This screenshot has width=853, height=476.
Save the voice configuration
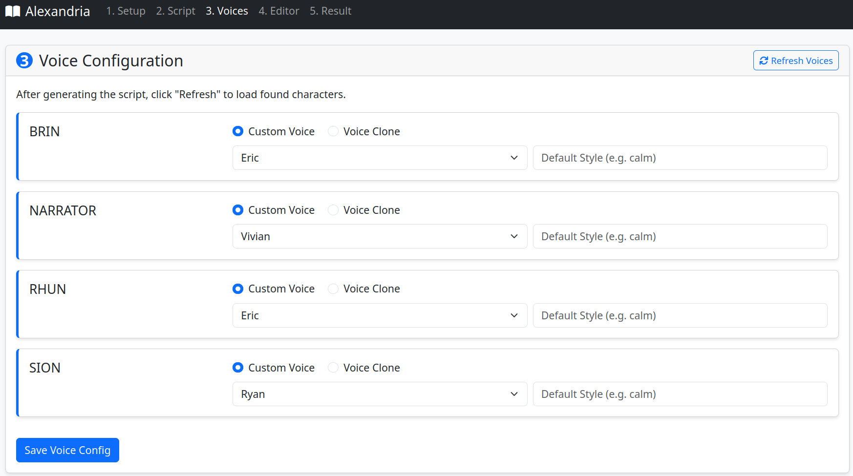tap(67, 450)
